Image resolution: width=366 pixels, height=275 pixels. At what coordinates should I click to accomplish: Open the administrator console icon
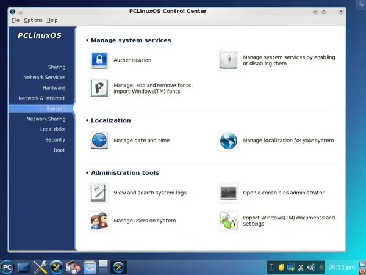[228, 193]
